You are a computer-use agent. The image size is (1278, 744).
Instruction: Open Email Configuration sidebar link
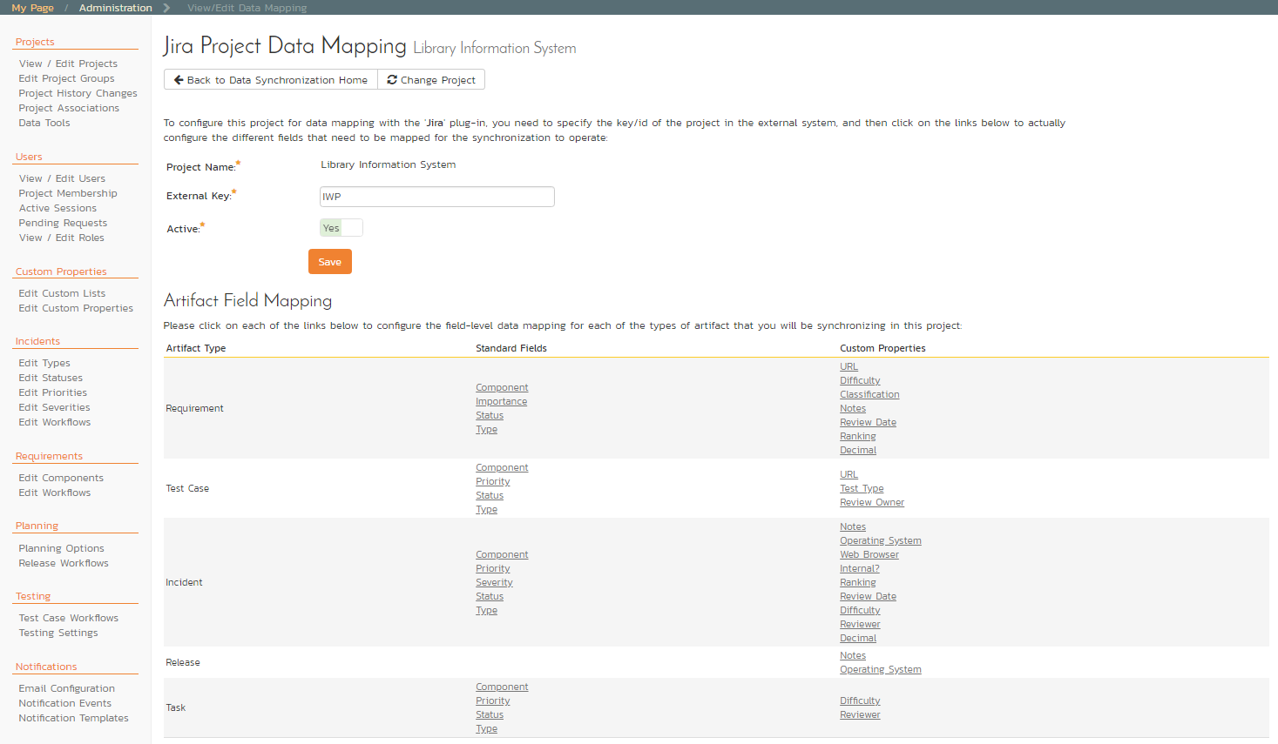coord(67,688)
